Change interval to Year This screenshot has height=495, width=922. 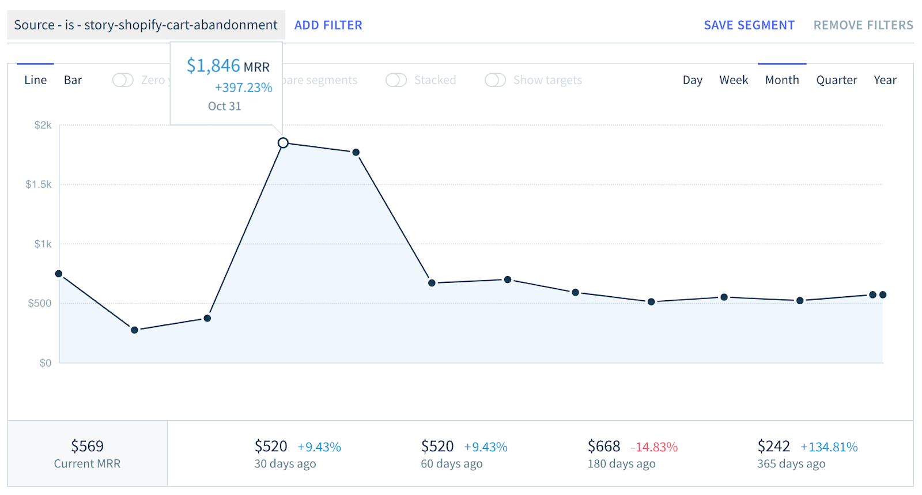coord(885,80)
